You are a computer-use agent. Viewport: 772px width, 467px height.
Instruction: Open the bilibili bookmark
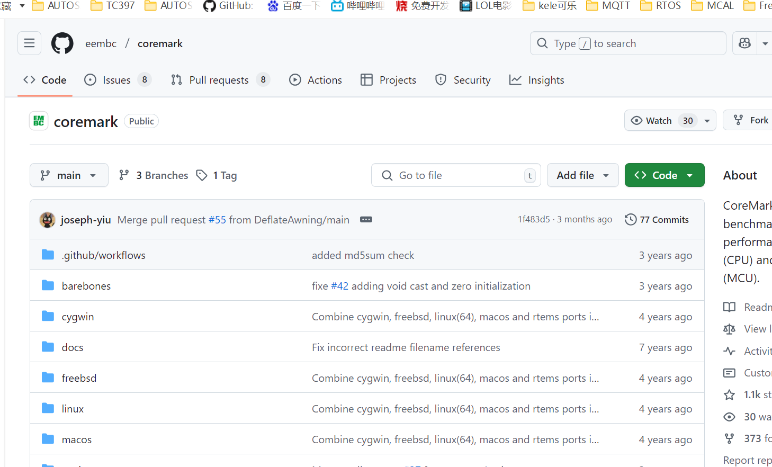[x=357, y=6]
